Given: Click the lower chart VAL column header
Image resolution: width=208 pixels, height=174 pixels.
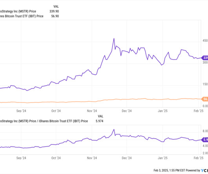Looking at the screenshot, I should pos(100,116).
